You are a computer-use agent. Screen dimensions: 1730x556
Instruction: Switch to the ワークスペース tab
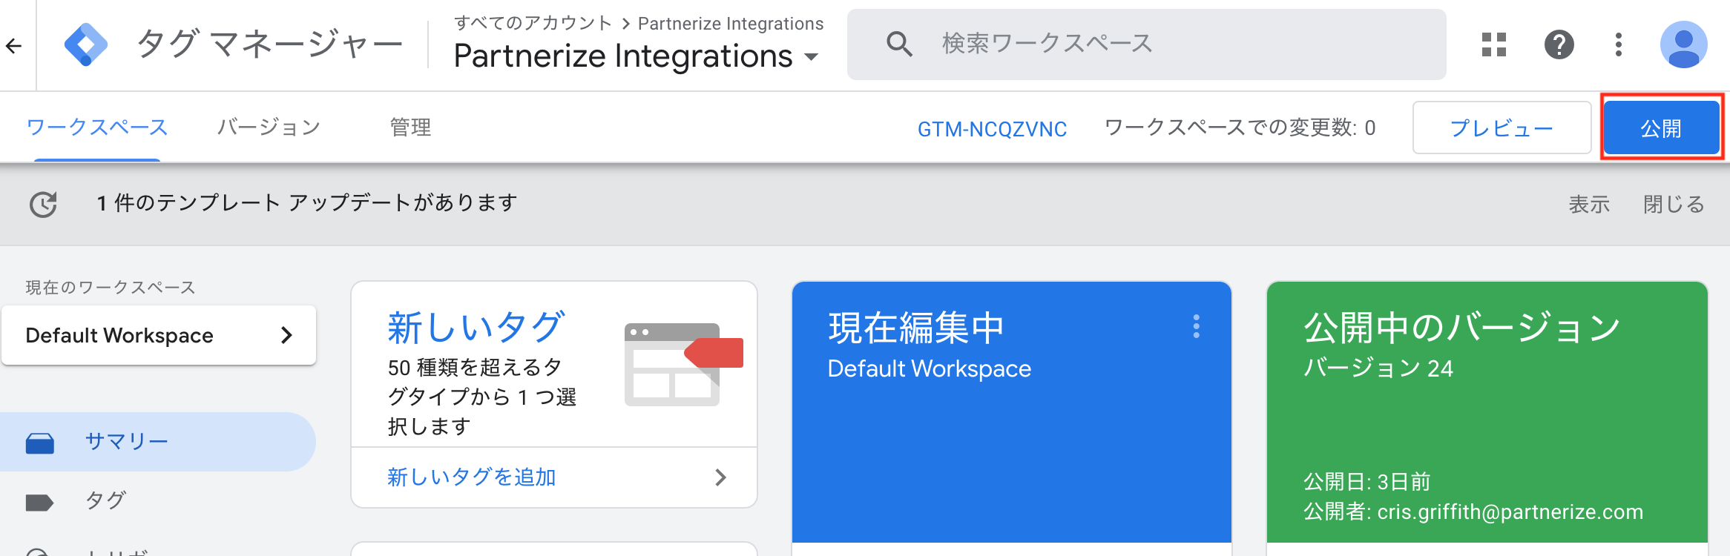(97, 128)
